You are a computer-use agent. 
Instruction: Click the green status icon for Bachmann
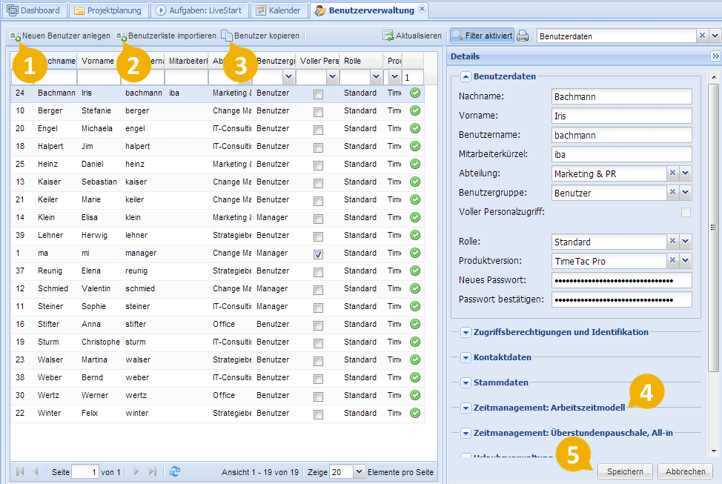point(415,93)
